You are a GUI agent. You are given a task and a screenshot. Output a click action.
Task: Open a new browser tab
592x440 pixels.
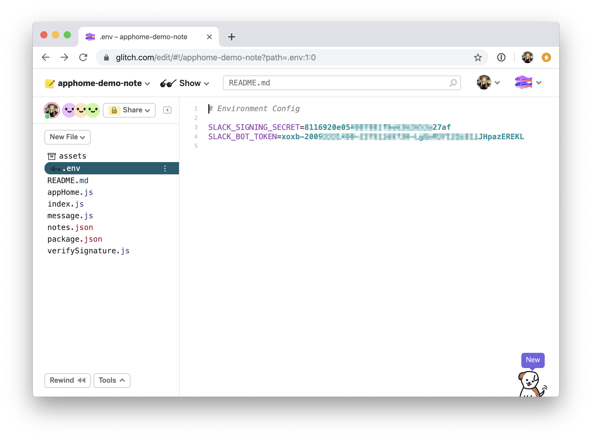pyautogui.click(x=231, y=37)
